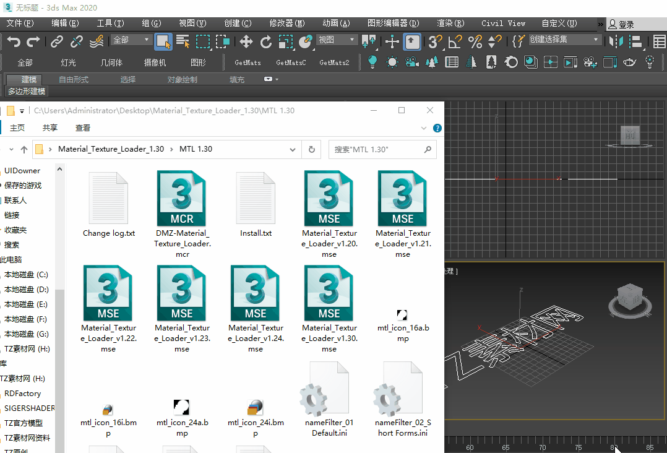The width and height of the screenshot is (667, 453).
Task: Open the 文件(F) menu
Action: pos(20,24)
